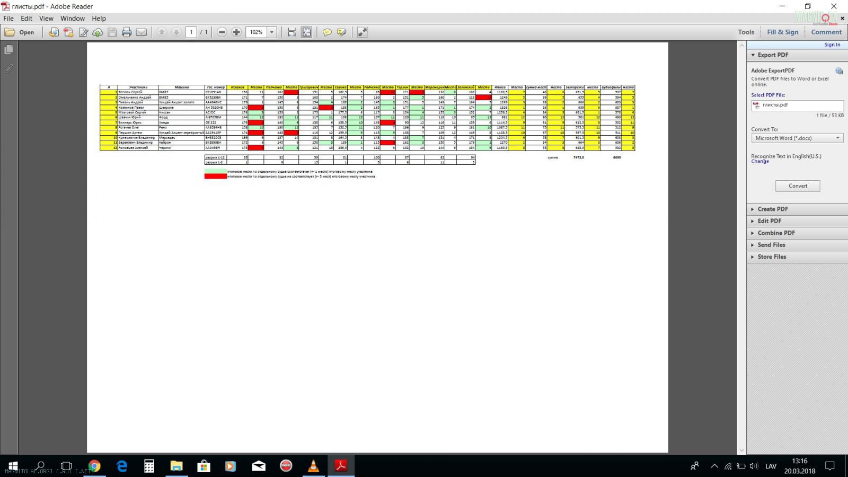Open the page thumbnails panel
Viewport: 848px width, 477px height.
[8, 50]
